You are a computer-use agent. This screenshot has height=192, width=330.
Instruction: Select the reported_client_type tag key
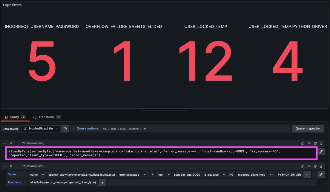coord(251,174)
